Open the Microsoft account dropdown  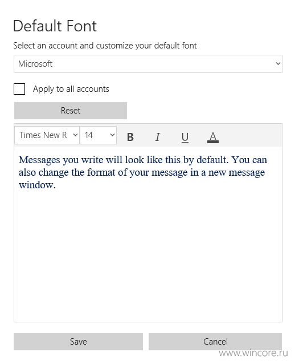[x=148, y=64]
